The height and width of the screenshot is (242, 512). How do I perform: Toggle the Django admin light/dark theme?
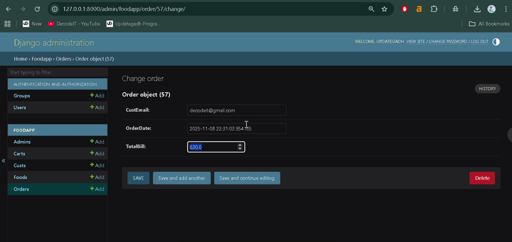[496, 42]
